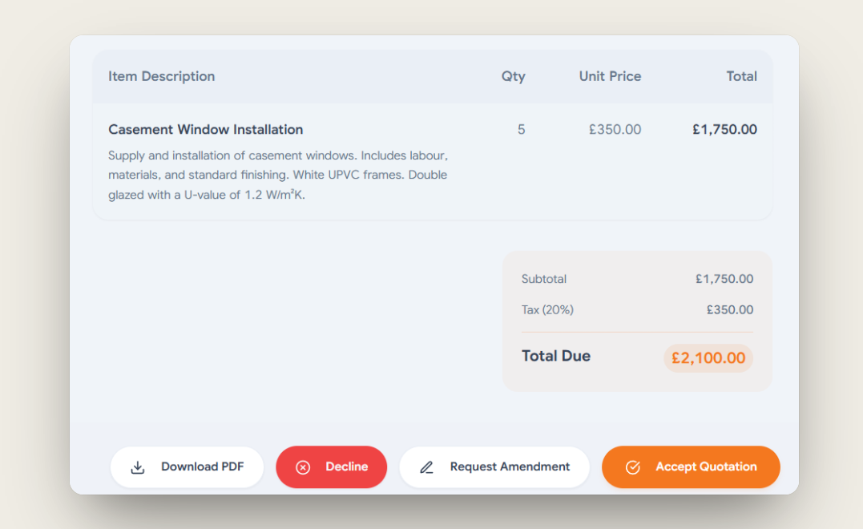This screenshot has height=529, width=863.
Task: Click the circled X decline icon
Action: 303,467
